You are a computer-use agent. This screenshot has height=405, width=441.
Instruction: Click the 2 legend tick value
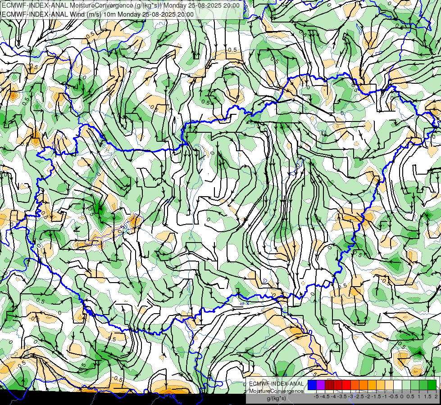click(436, 396)
